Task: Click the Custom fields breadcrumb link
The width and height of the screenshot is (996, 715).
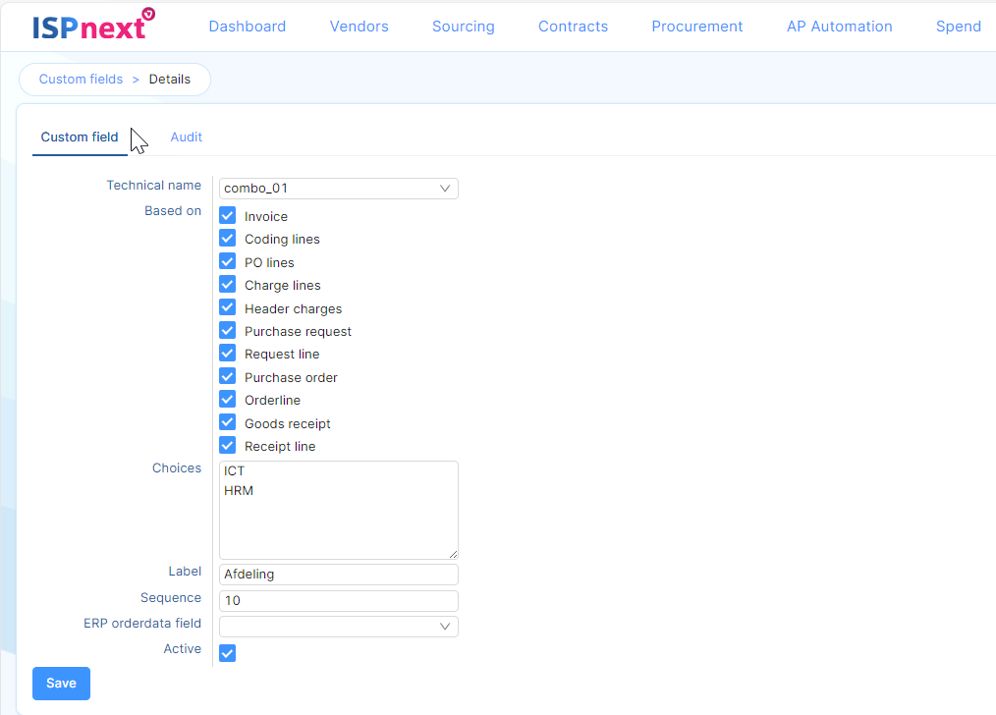Action: coord(81,80)
